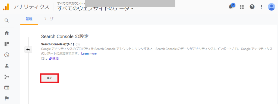Image resolution: width=278 pixels, height=104 pixels.
Task: Open Behavior page icon in the sidebar
Action: pyautogui.click(x=7, y=88)
